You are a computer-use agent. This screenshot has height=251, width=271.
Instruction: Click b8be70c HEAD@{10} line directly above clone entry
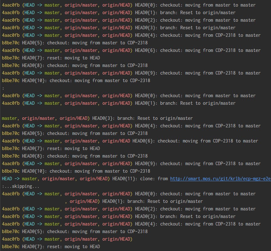pos(76,171)
